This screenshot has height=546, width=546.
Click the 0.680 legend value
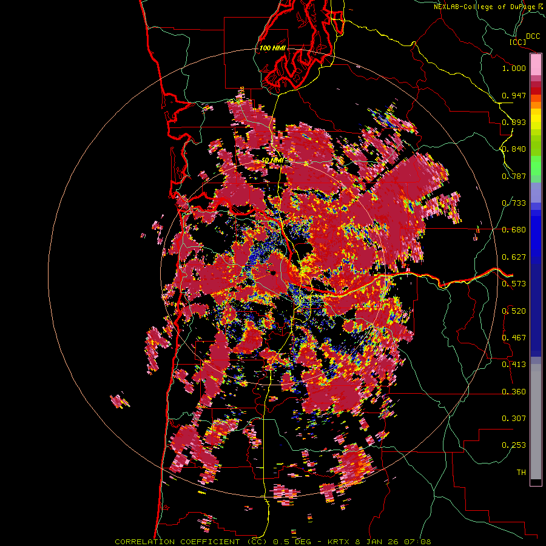[514, 230]
